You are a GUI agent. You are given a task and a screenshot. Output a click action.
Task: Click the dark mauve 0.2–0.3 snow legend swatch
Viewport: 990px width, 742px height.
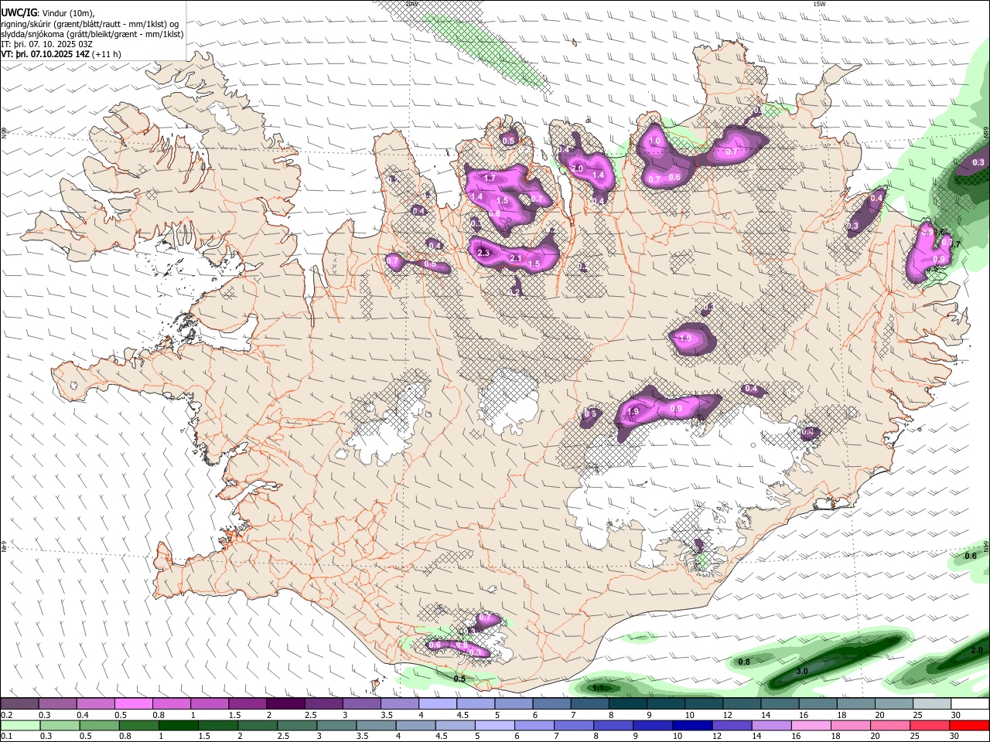coord(20,704)
